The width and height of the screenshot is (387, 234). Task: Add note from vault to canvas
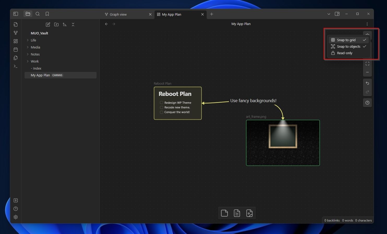click(237, 213)
